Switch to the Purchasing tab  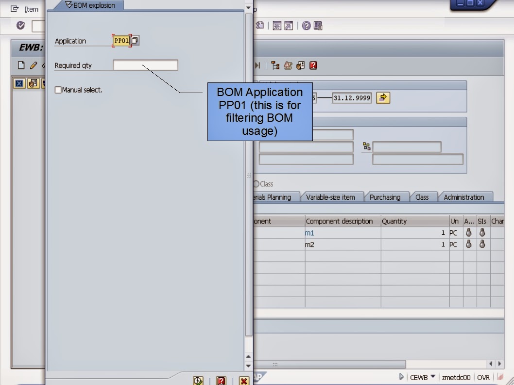[x=386, y=197]
